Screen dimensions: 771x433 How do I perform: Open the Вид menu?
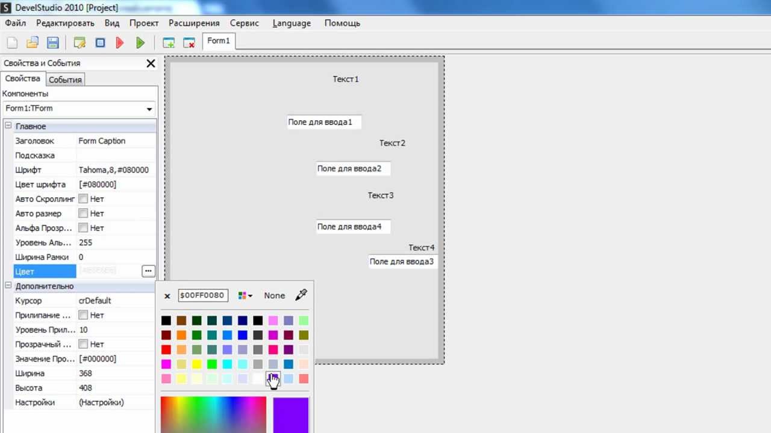point(112,23)
